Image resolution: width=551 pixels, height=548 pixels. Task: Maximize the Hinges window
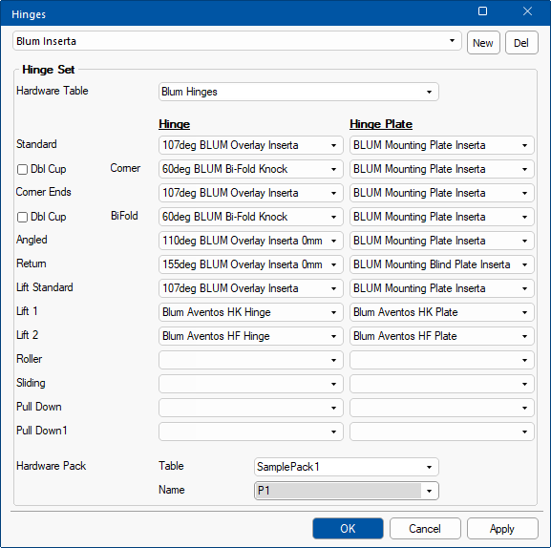(x=483, y=11)
